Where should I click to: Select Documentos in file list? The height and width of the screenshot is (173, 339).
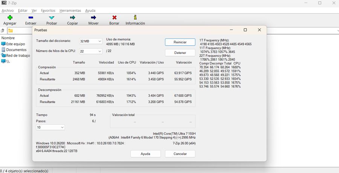[x=14, y=50]
